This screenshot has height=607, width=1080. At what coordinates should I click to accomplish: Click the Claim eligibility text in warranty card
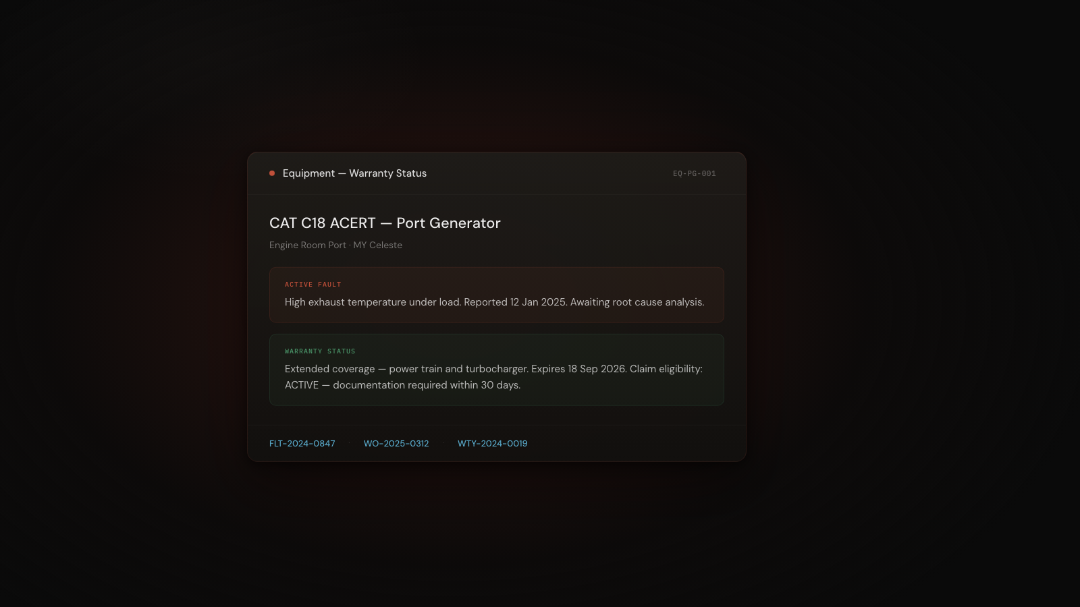coord(666,369)
